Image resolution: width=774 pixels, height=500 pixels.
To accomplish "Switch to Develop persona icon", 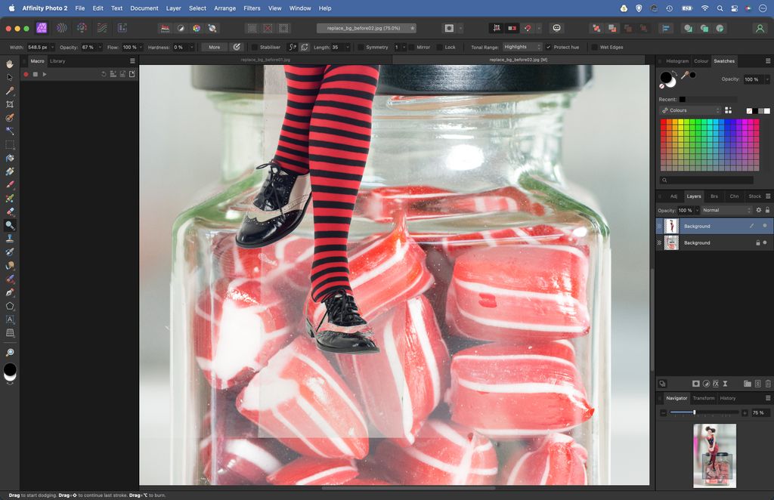I will tap(82, 28).
